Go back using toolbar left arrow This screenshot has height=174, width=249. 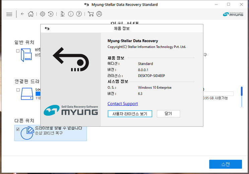pos(22,14)
